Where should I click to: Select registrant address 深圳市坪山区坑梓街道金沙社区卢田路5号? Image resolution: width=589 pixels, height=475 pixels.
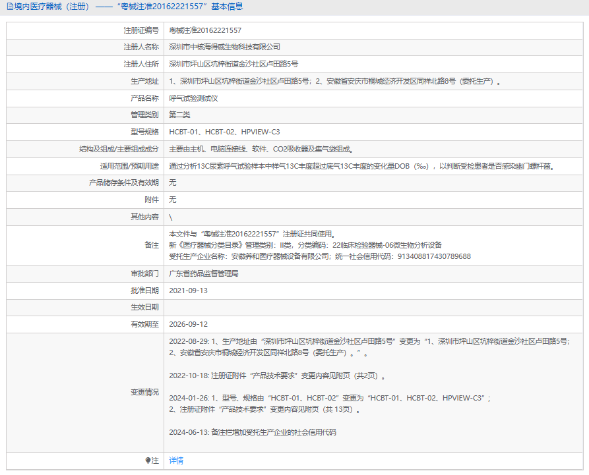click(x=233, y=64)
